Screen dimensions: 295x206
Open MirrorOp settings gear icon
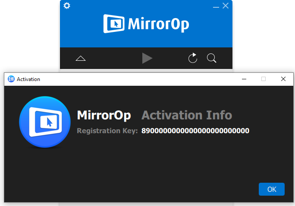(67, 6)
